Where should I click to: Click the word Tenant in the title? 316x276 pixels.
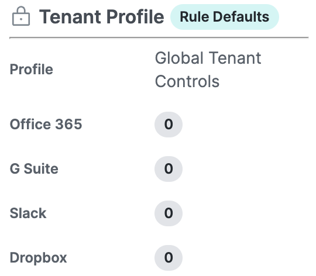70,17
